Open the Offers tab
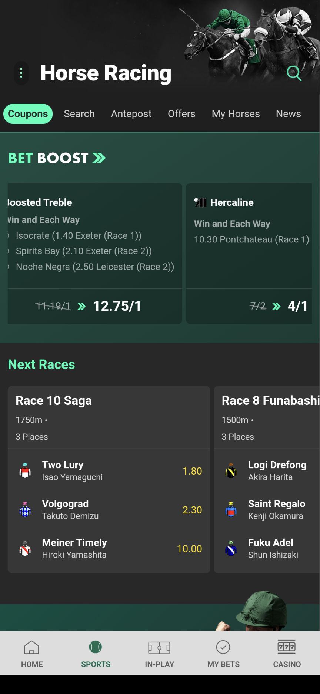This screenshot has height=694, width=320. 181,114
